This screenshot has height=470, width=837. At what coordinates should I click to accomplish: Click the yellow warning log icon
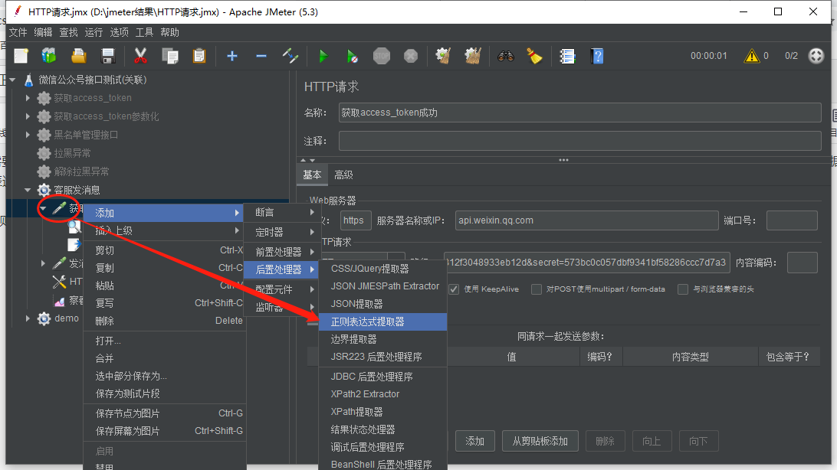752,55
